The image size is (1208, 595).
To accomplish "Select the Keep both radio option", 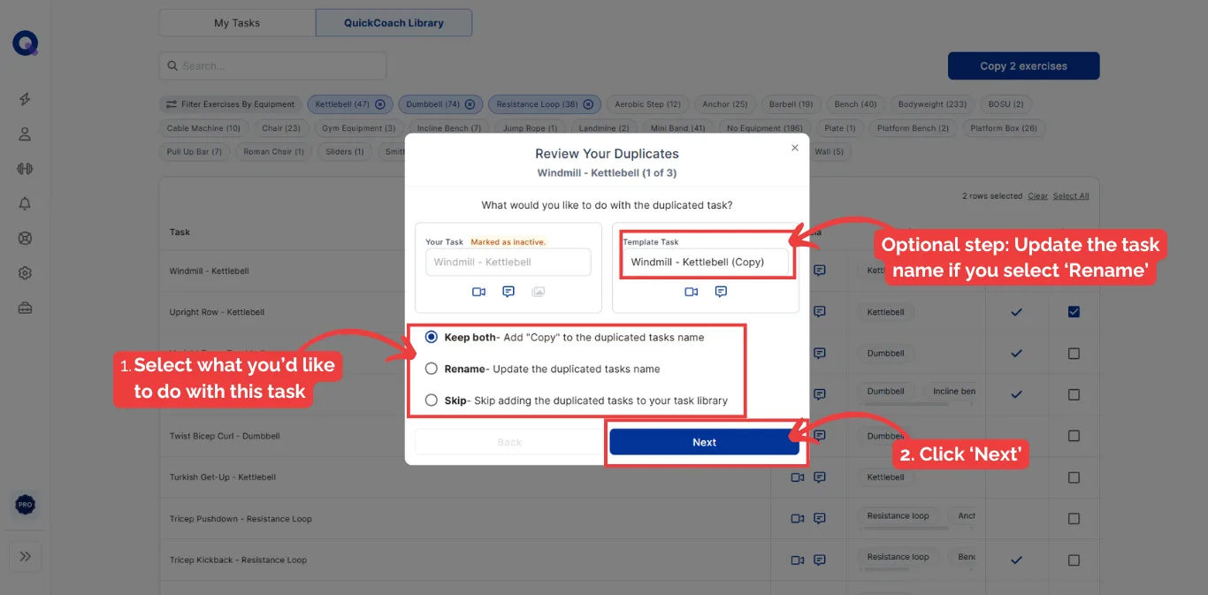I will (432, 337).
